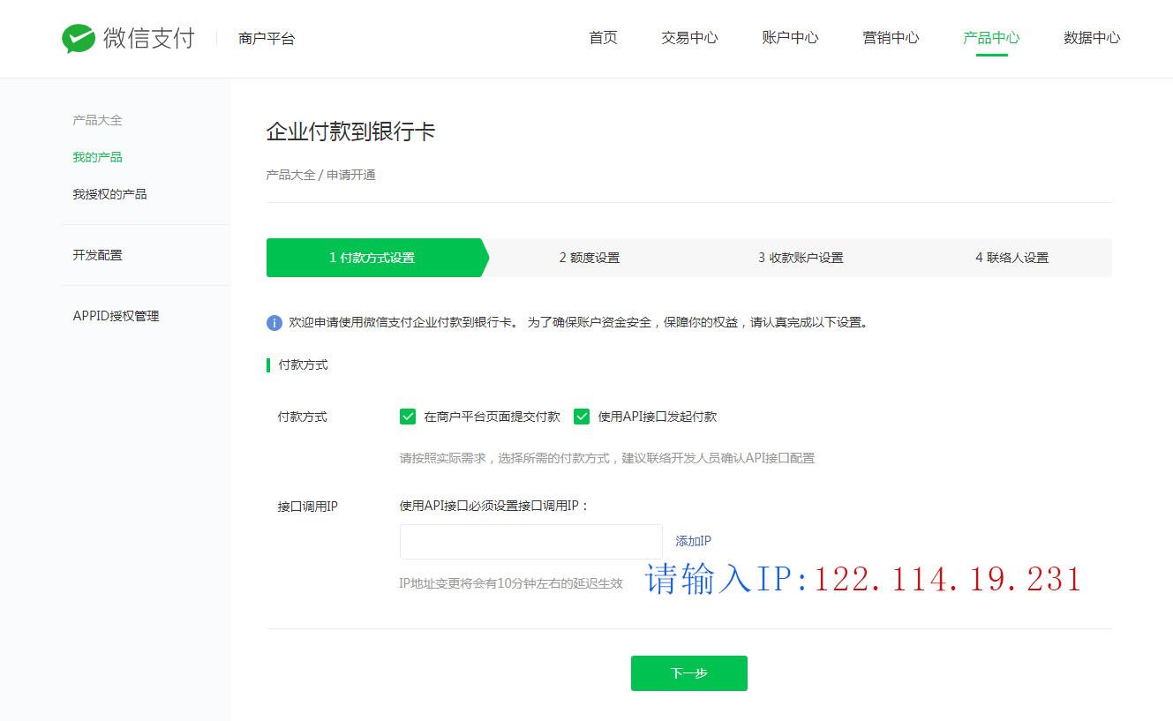Open the 首页 home tab
The width and height of the screenshot is (1173, 721).
point(604,38)
